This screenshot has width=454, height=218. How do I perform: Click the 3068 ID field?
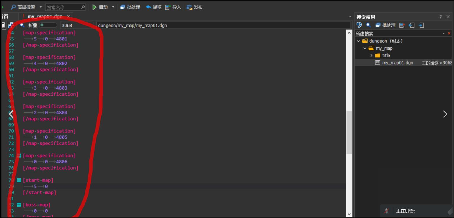tap(77, 25)
